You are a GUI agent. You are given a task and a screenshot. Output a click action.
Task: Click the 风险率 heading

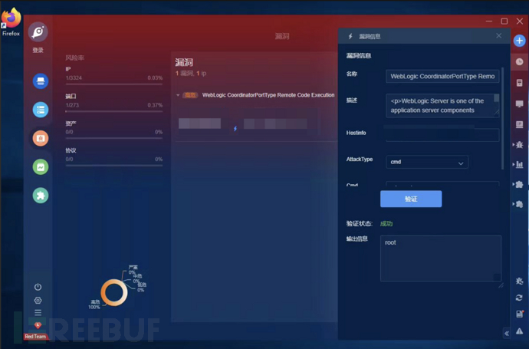[74, 58]
